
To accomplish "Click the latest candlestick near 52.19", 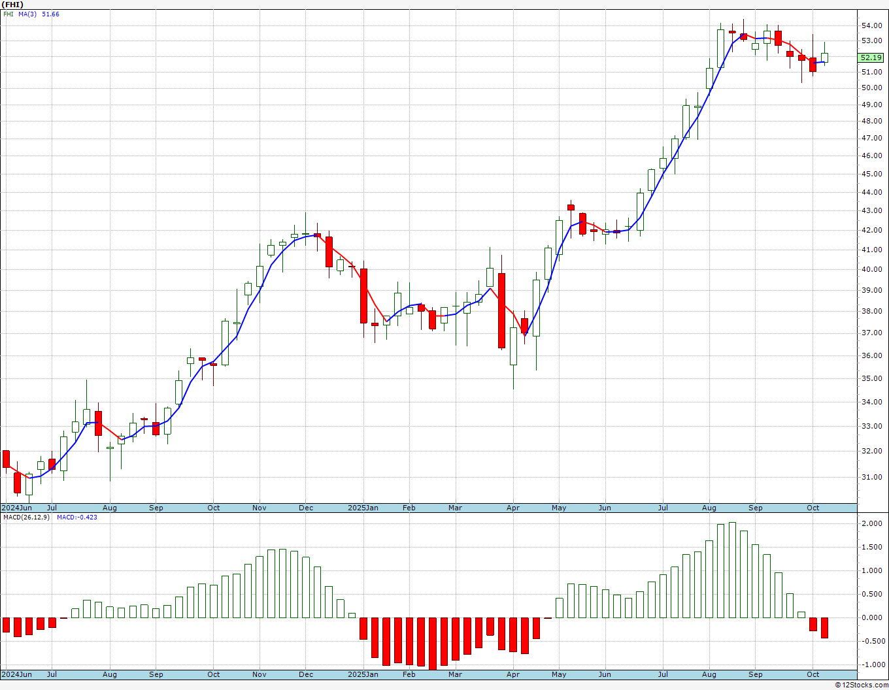I will pos(825,57).
